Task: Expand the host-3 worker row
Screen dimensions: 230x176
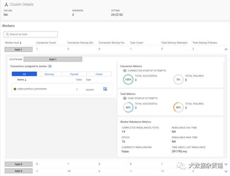Action: click(226, 171)
